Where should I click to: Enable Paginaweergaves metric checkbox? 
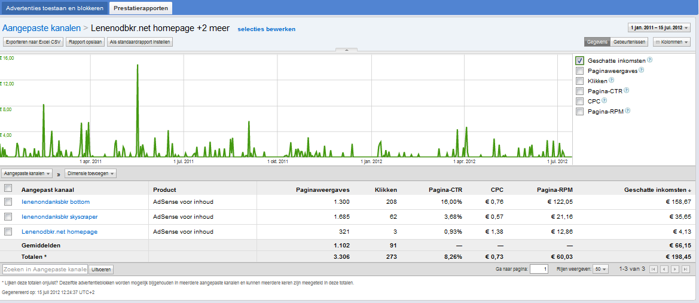pos(579,71)
